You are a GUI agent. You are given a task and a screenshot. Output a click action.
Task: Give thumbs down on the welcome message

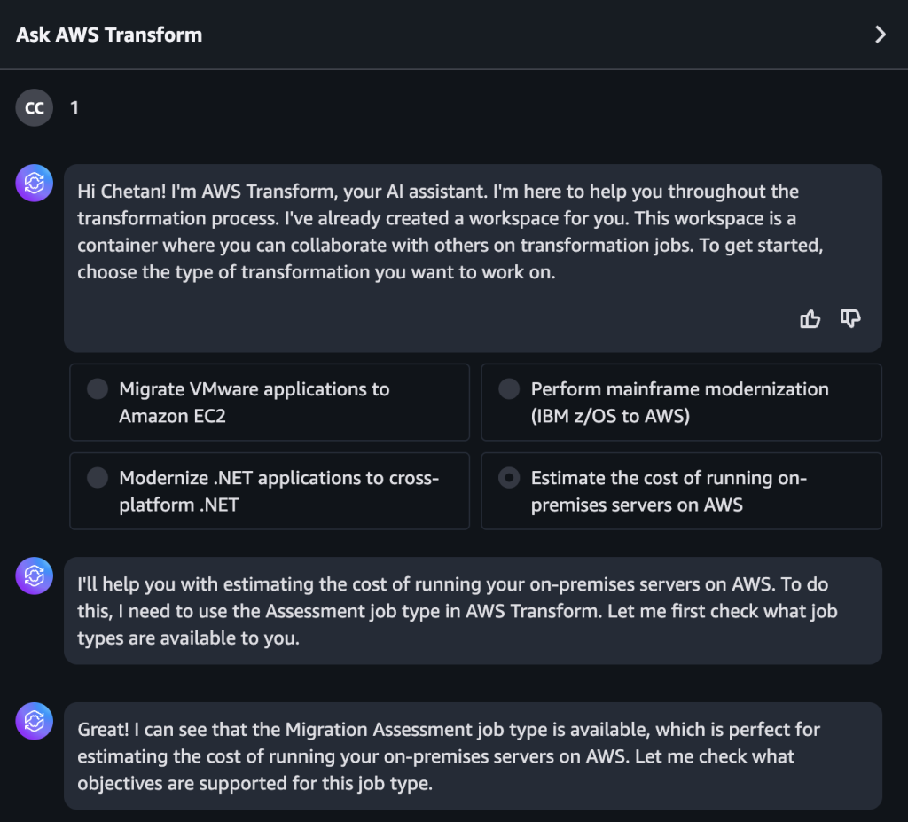849,319
